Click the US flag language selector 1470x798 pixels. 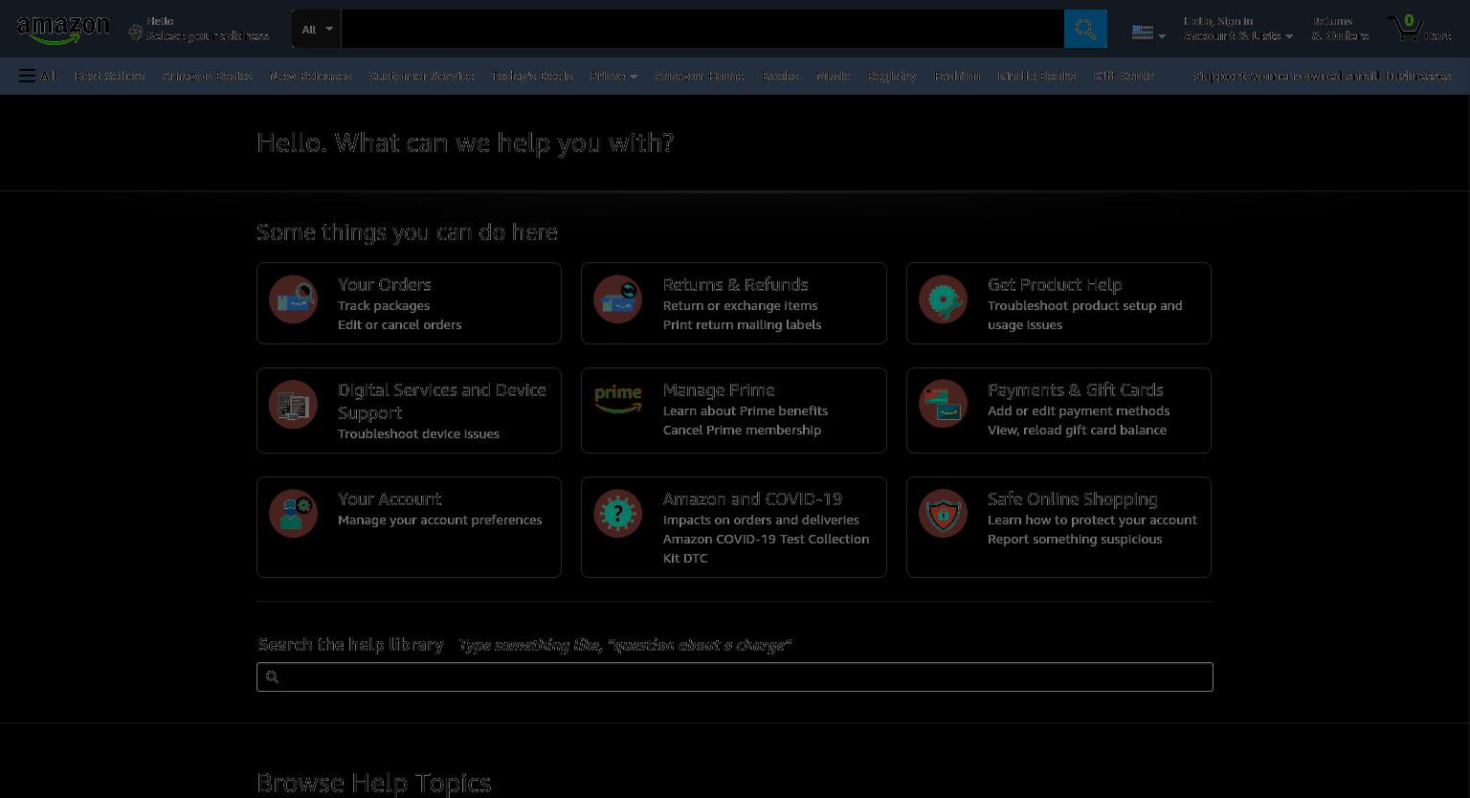[x=1147, y=33]
